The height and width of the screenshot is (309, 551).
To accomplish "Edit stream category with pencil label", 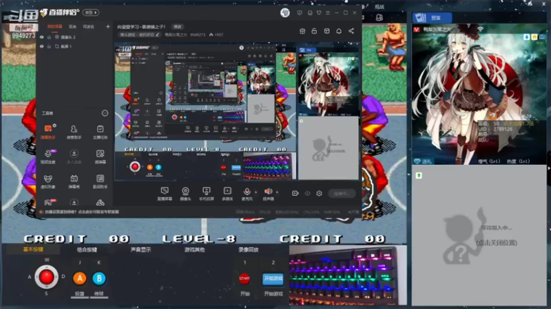I will click(140, 35).
